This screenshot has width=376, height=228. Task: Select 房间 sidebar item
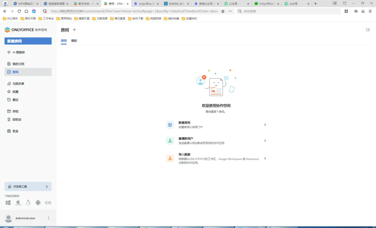pos(28,72)
